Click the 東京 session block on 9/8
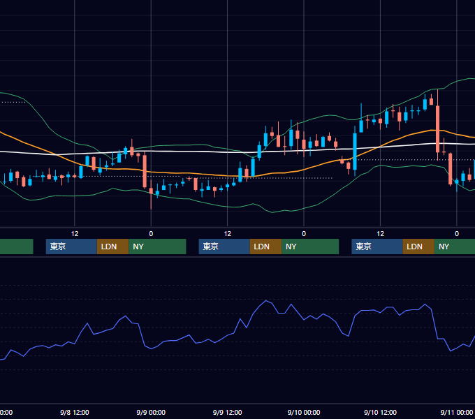 (x=71, y=247)
